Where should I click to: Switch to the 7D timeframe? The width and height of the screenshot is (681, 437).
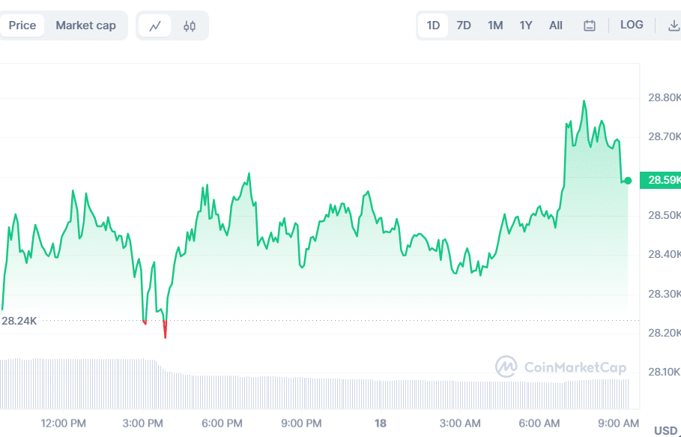click(x=463, y=25)
